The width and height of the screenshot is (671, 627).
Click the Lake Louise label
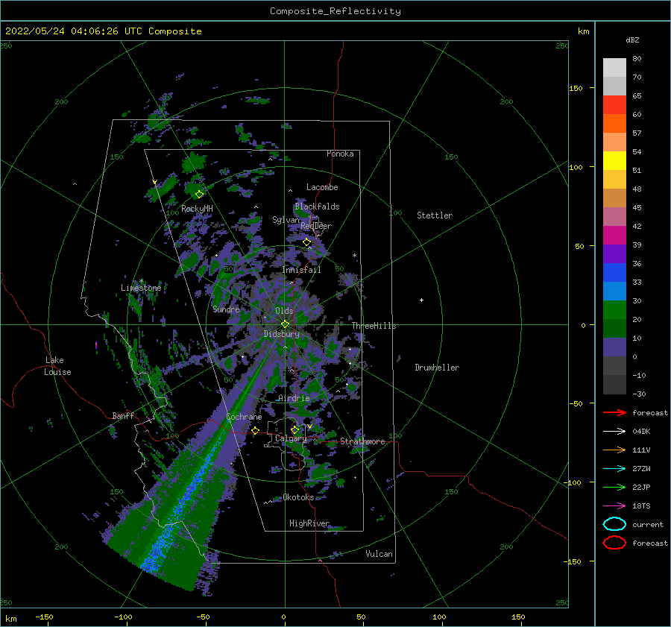[x=58, y=366]
